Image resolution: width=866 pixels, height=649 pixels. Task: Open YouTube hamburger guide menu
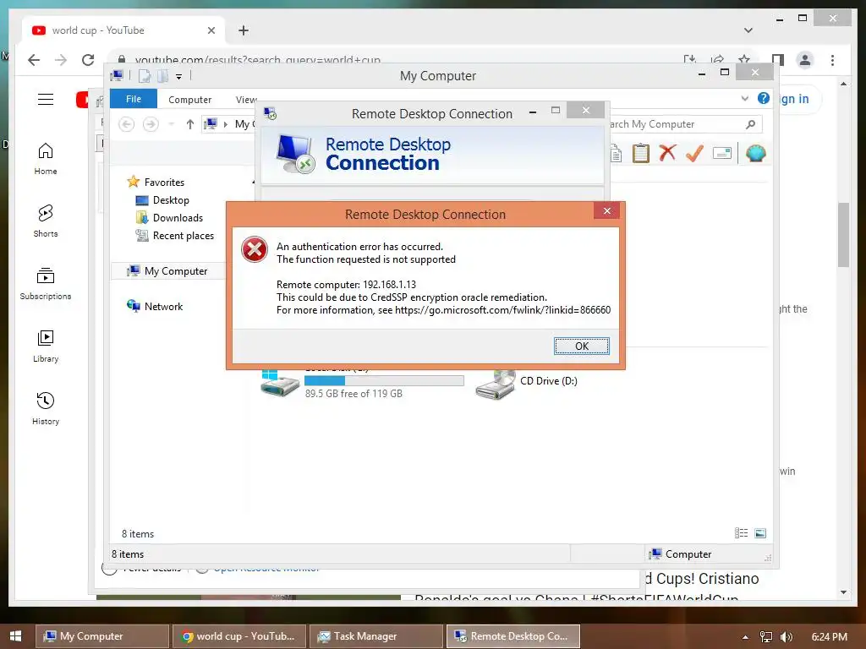46,99
